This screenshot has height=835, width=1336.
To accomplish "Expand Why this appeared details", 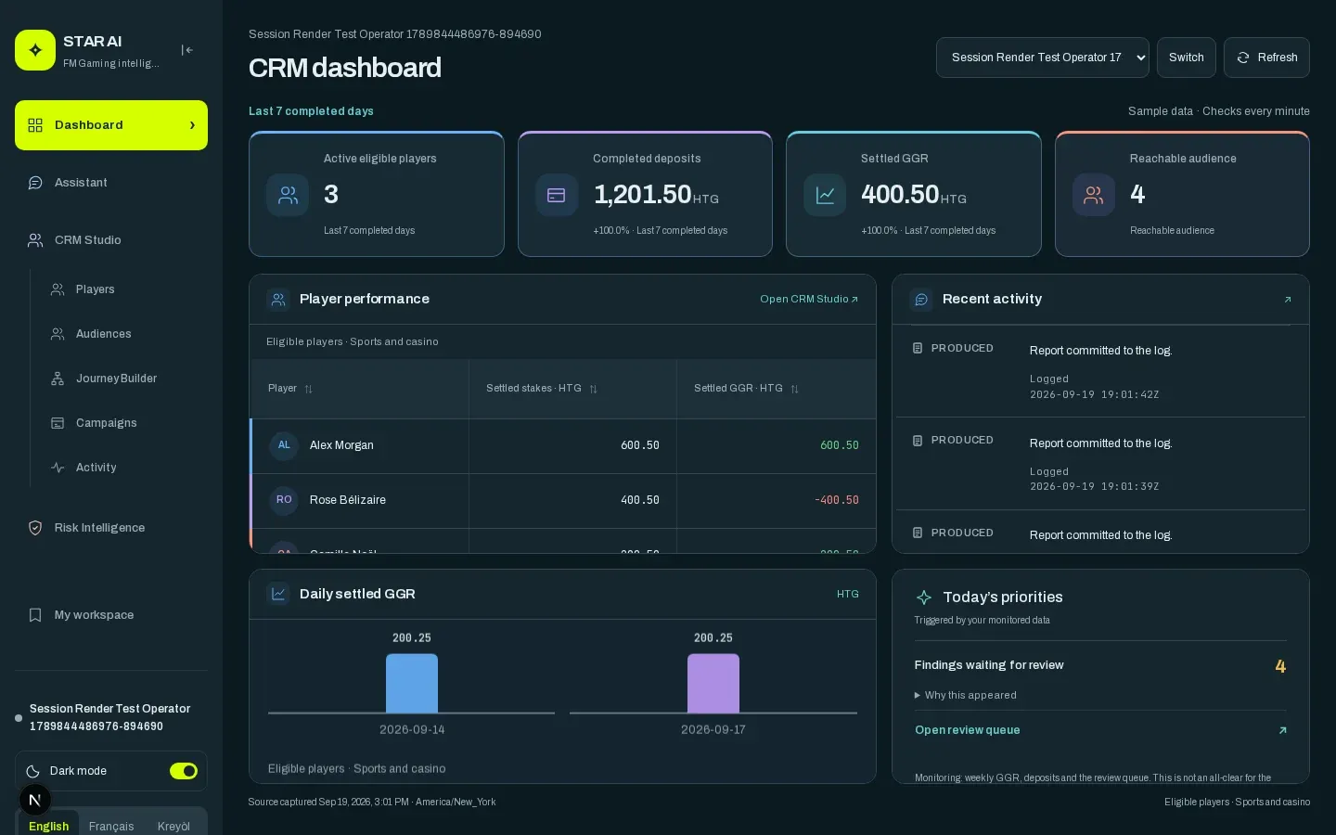I will point(966,695).
